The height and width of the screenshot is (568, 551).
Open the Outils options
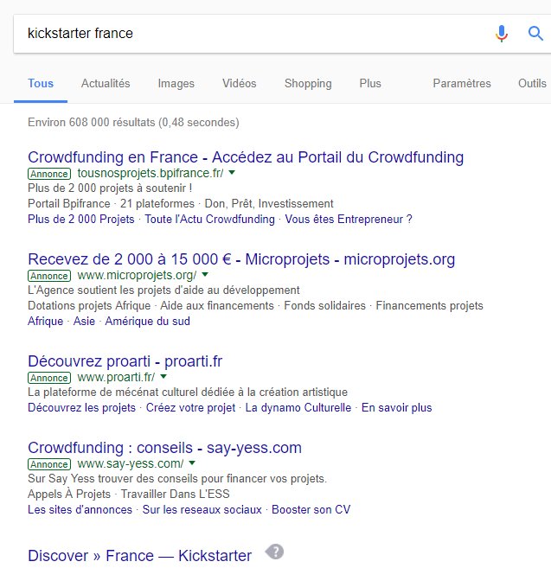coord(532,83)
